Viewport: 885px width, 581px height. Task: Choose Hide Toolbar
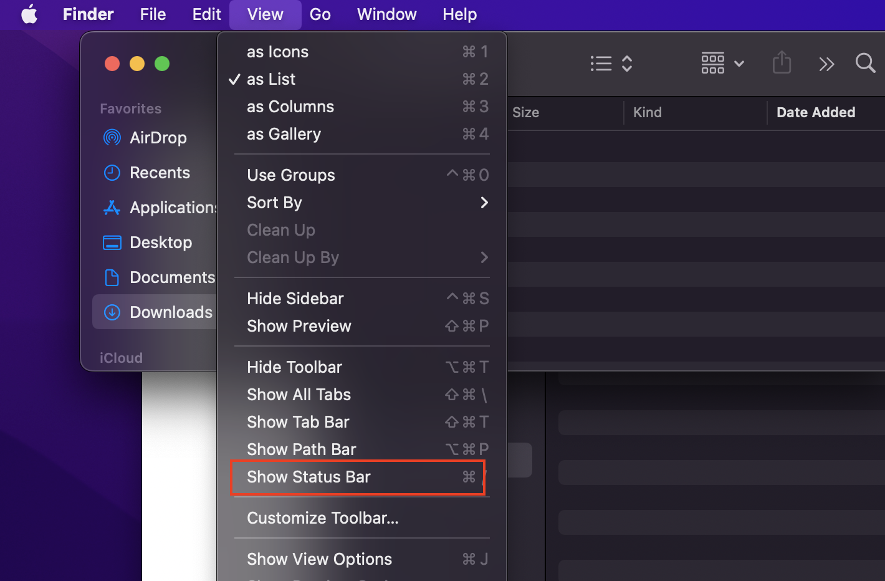coord(361,367)
